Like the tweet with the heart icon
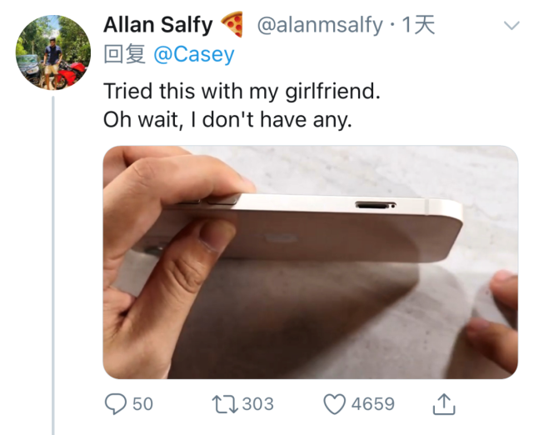Image resolution: width=534 pixels, height=435 pixels. click(x=334, y=404)
